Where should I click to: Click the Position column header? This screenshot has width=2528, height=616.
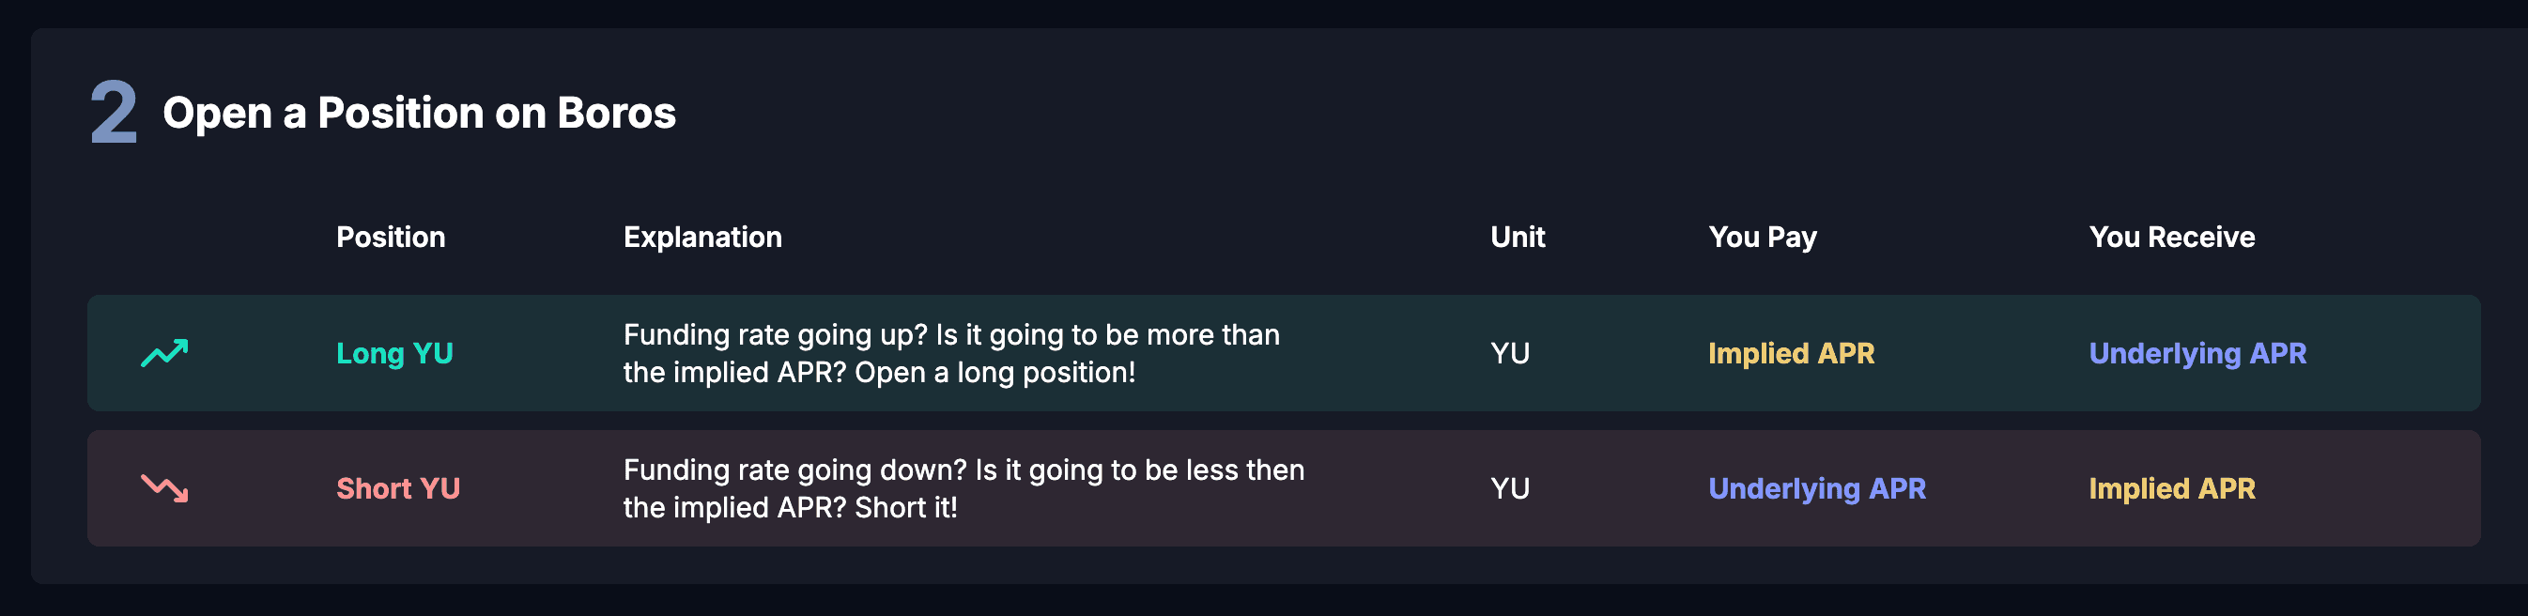pos(391,238)
